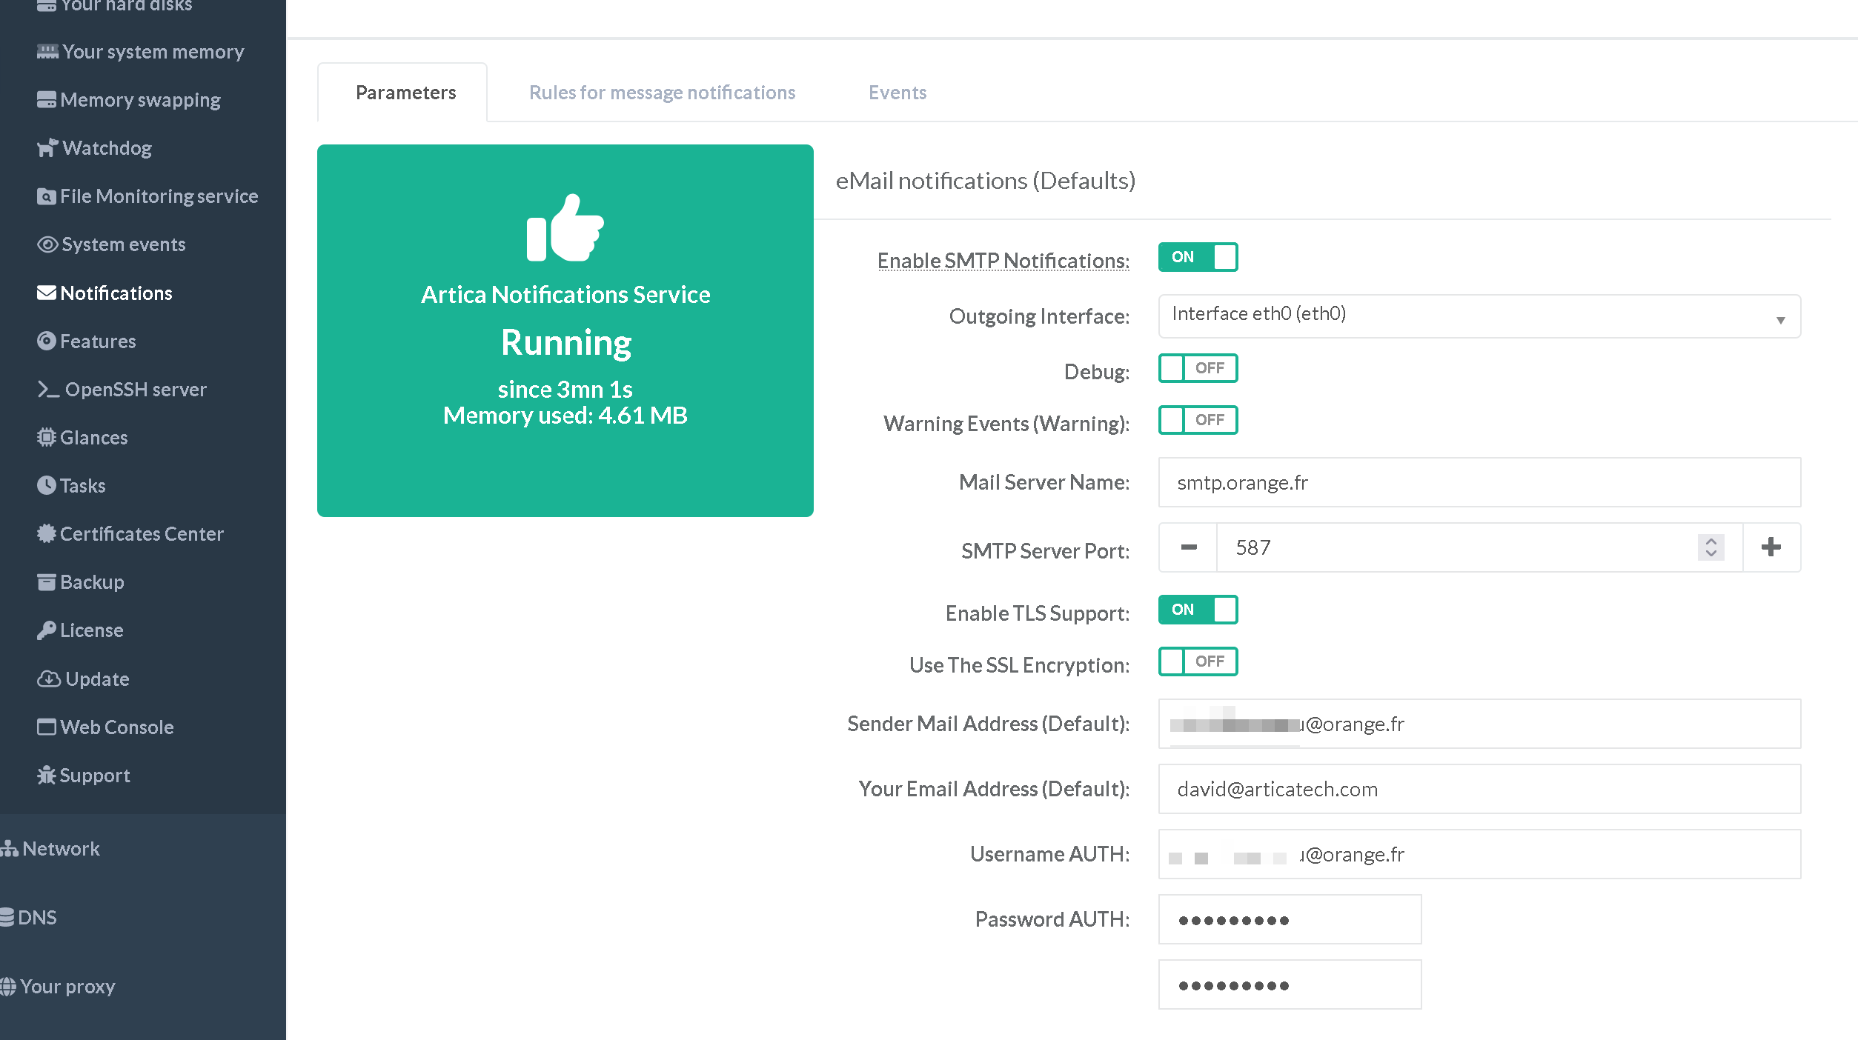
Task: Click the Certificates Center badge icon
Action: (x=46, y=534)
